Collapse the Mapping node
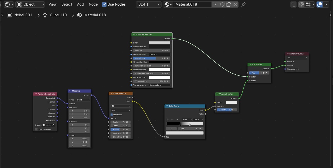Image resolution: width=333 pixels, height=168 pixels. (x=70, y=91)
